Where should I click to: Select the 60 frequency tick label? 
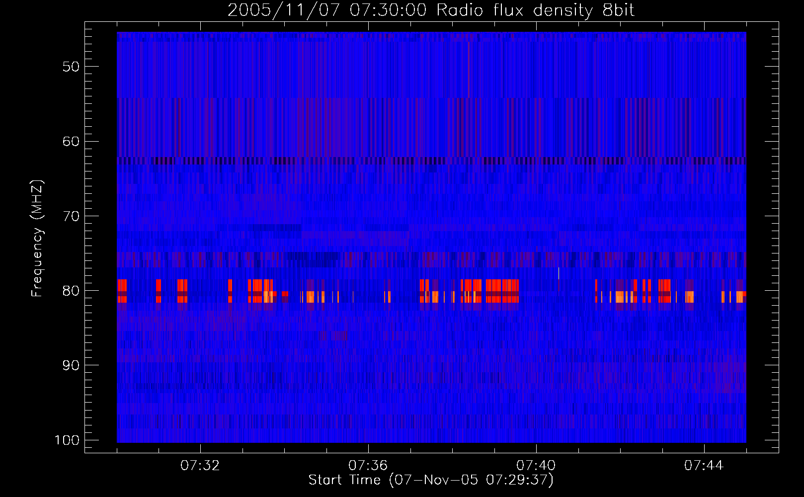click(x=71, y=141)
